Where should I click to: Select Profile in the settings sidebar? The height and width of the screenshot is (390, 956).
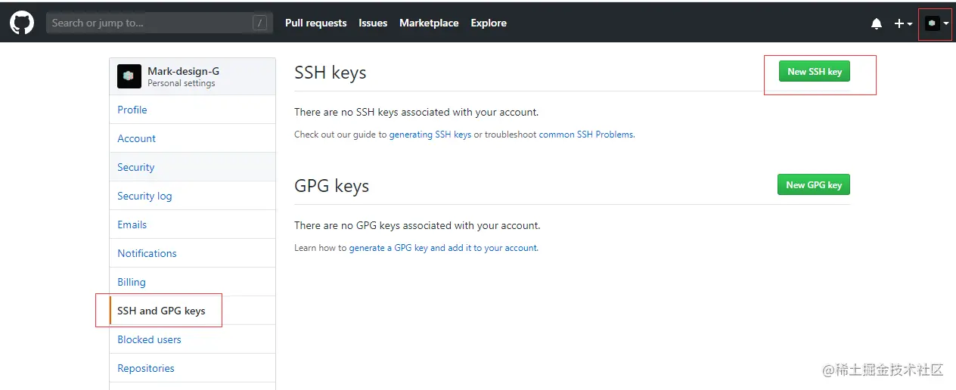point(132,110)
